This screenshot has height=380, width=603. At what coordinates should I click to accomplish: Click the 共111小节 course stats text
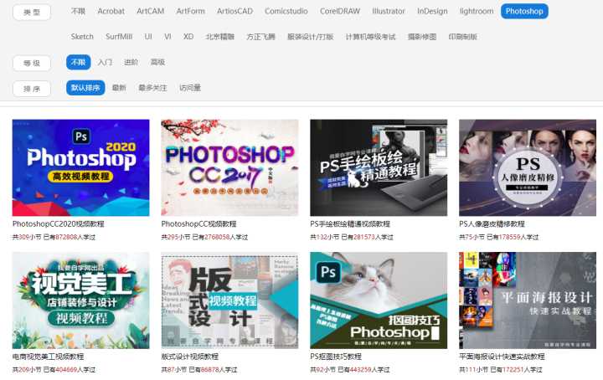[x=500, y=370]
